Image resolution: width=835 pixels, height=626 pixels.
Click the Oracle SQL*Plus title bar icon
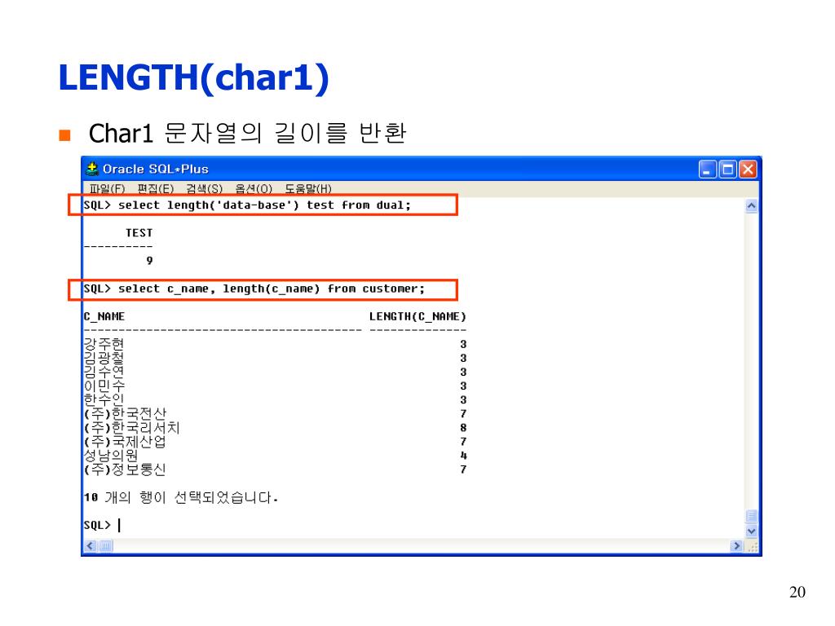click(x=92, y=169)
